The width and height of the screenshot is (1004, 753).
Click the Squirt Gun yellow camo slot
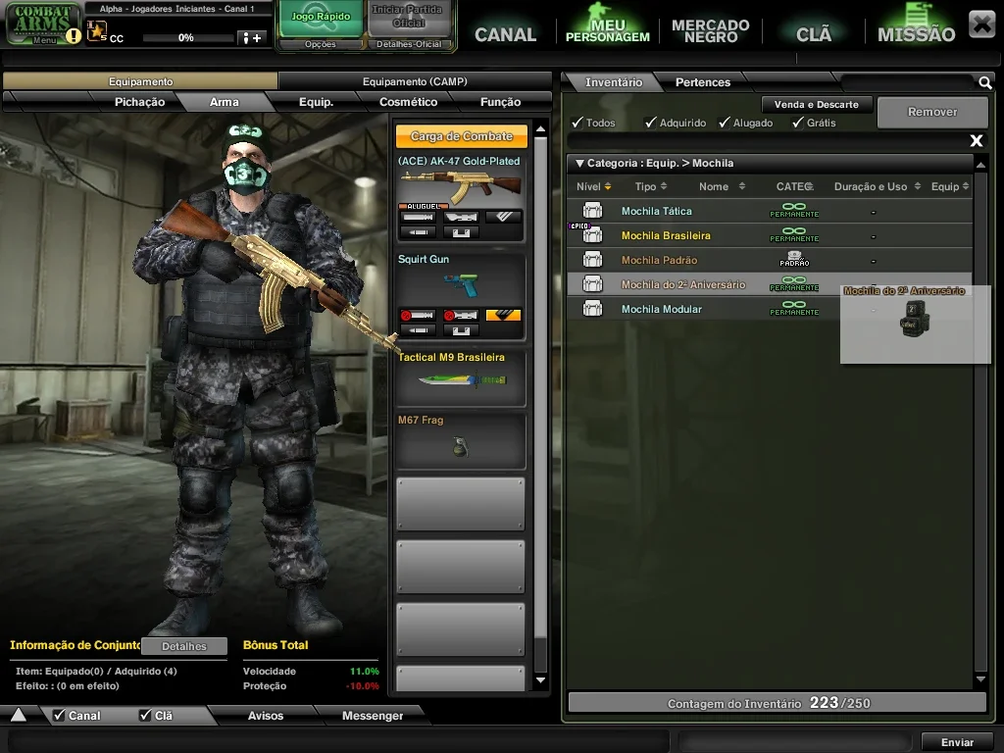(503, 315)
